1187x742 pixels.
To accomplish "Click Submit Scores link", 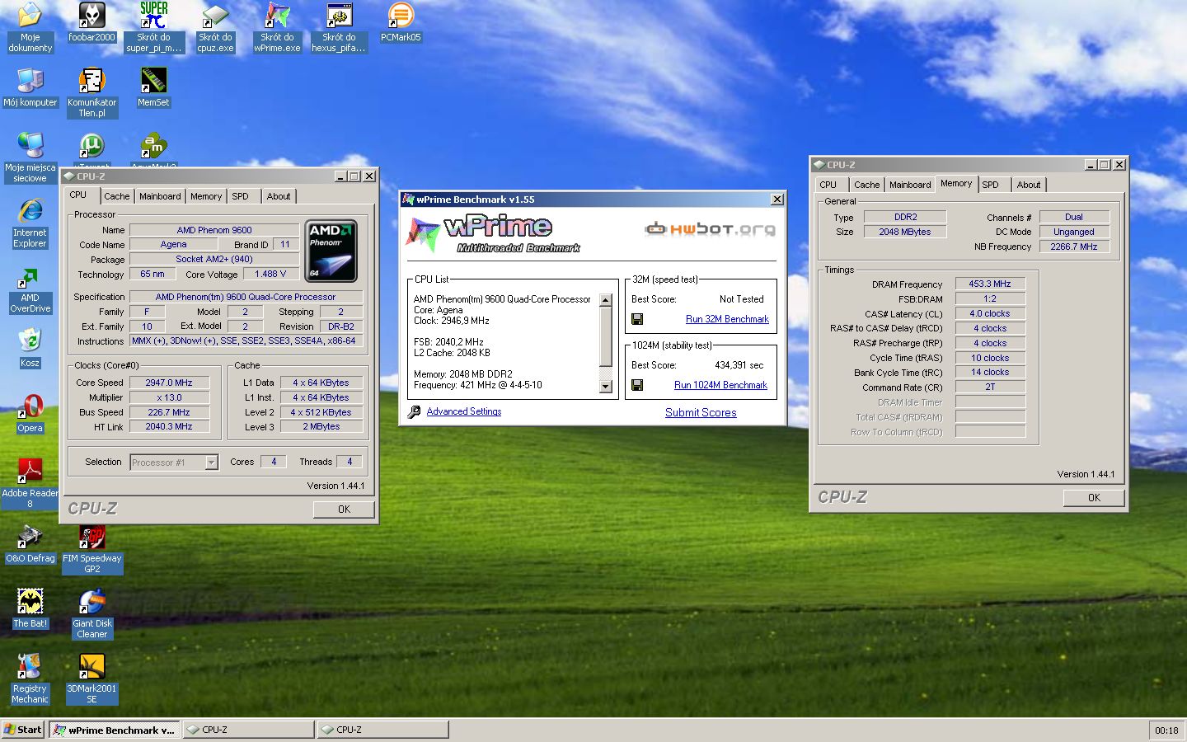I will coord(701,413).
